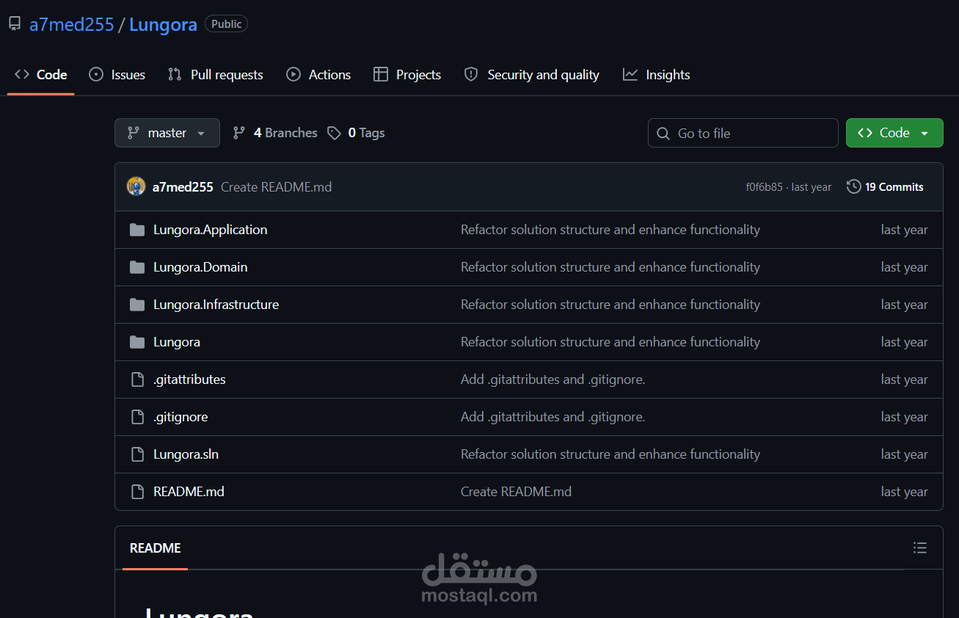This screenshot has height=618, width=959.
Task: Open the commit message on the .gitignore row
Action: pos(553,417)
